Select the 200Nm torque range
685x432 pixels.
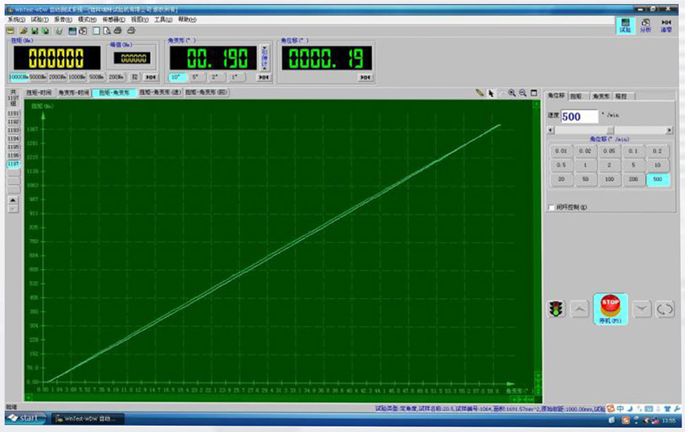pos(116,77)
